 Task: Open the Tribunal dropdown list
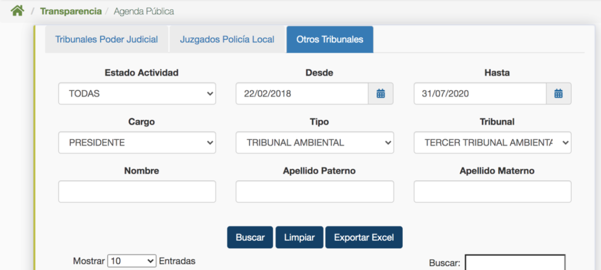click(x=492, y=143)
